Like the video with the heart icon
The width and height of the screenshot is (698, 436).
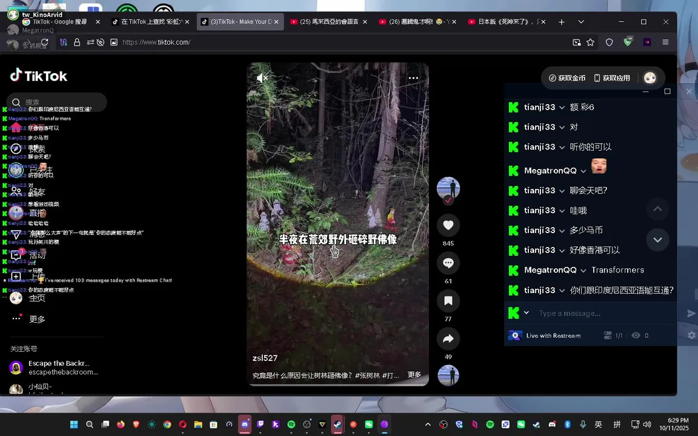(448, 225)
